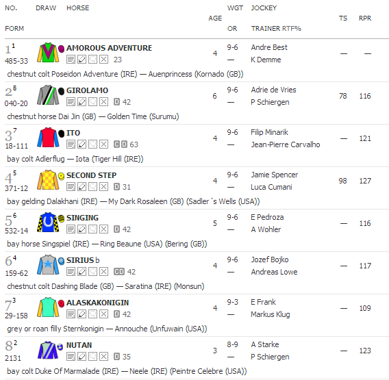
Task: Select Singing's blue horseshoe jockey silks
Action: click(x=48, y=223)
